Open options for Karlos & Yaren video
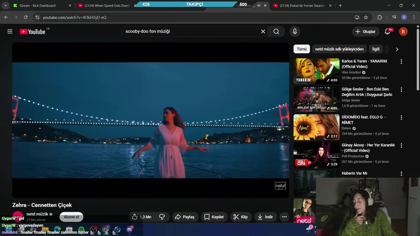The width and height of the screenshot is (420, 236). 401,62
